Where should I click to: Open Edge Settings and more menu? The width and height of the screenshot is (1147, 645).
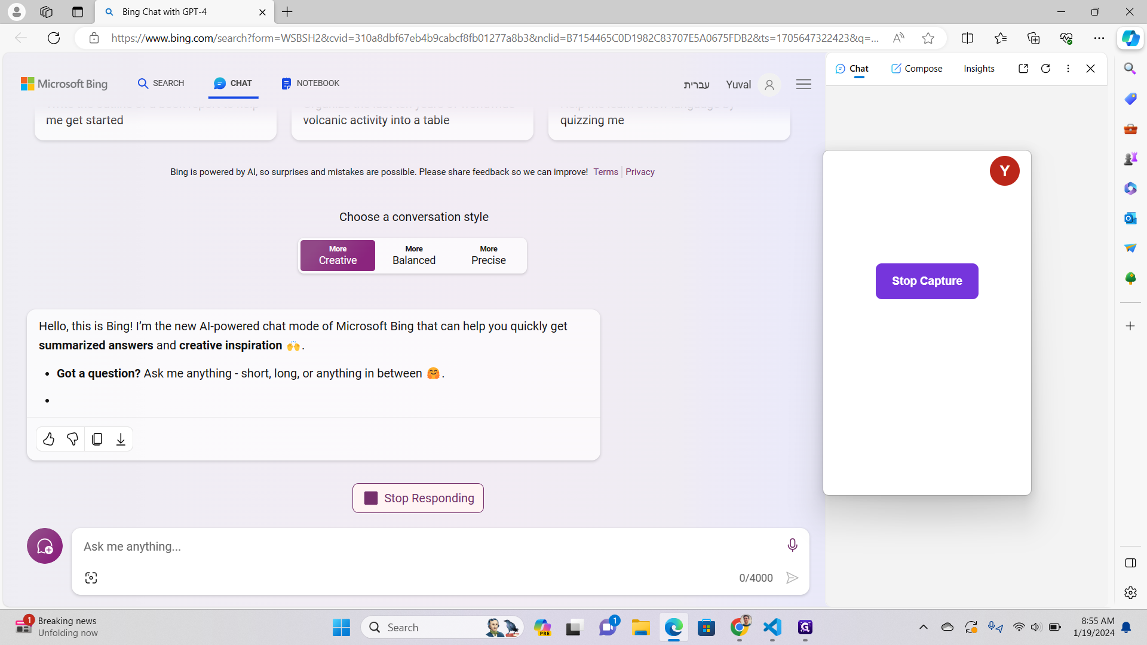(x=1099, y=38)
